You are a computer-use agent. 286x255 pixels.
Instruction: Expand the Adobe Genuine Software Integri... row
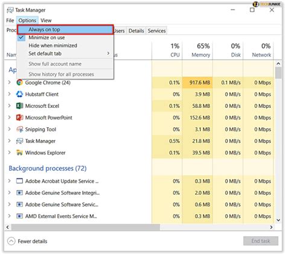click(9, 193)
